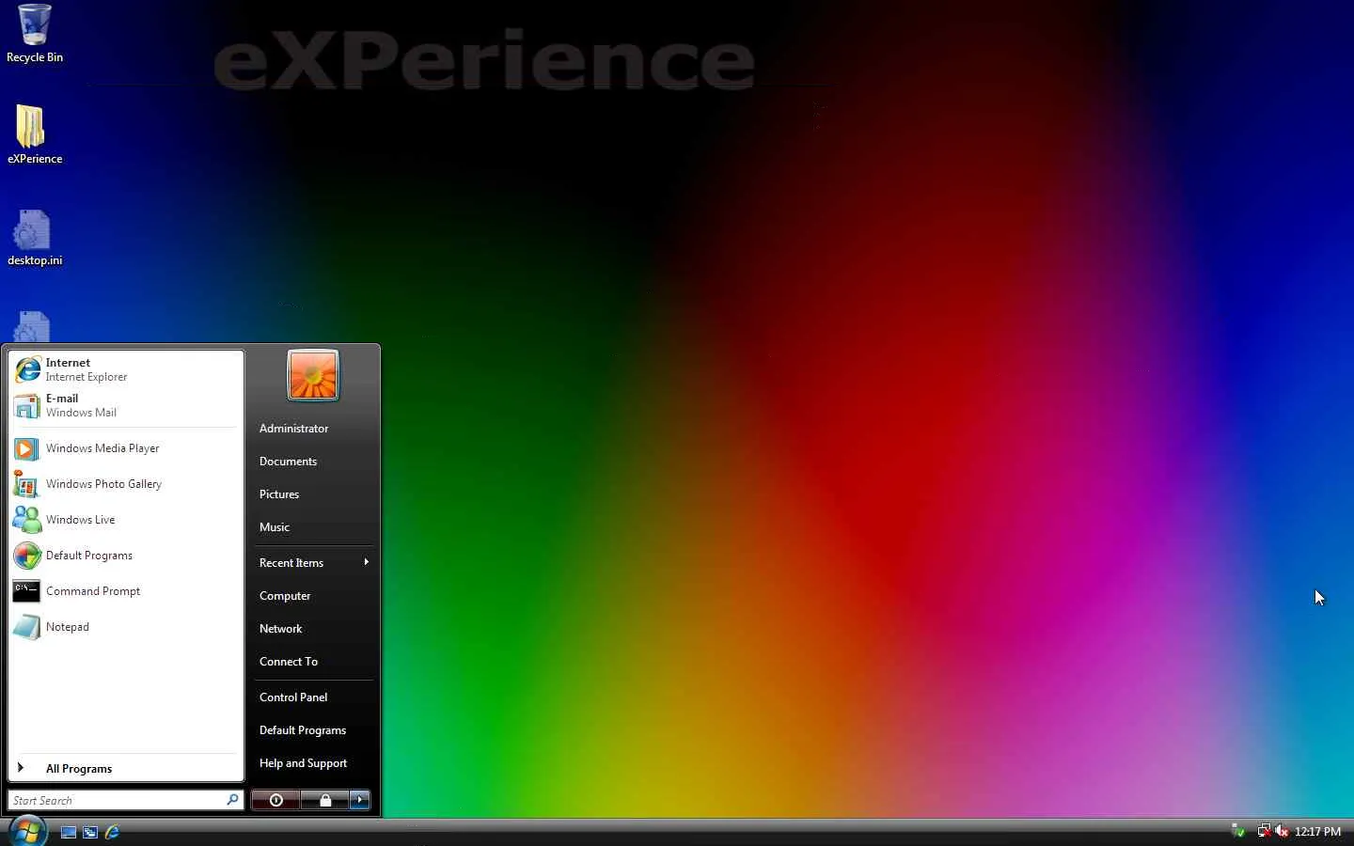Screen dimensions: 1354x846
Task: Open Help and Support
Action: 314,763
